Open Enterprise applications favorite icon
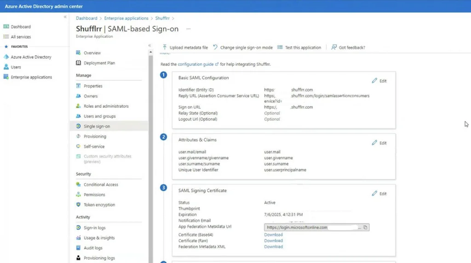Viewport: 471px width, 263px height. (x=6, y=77)
